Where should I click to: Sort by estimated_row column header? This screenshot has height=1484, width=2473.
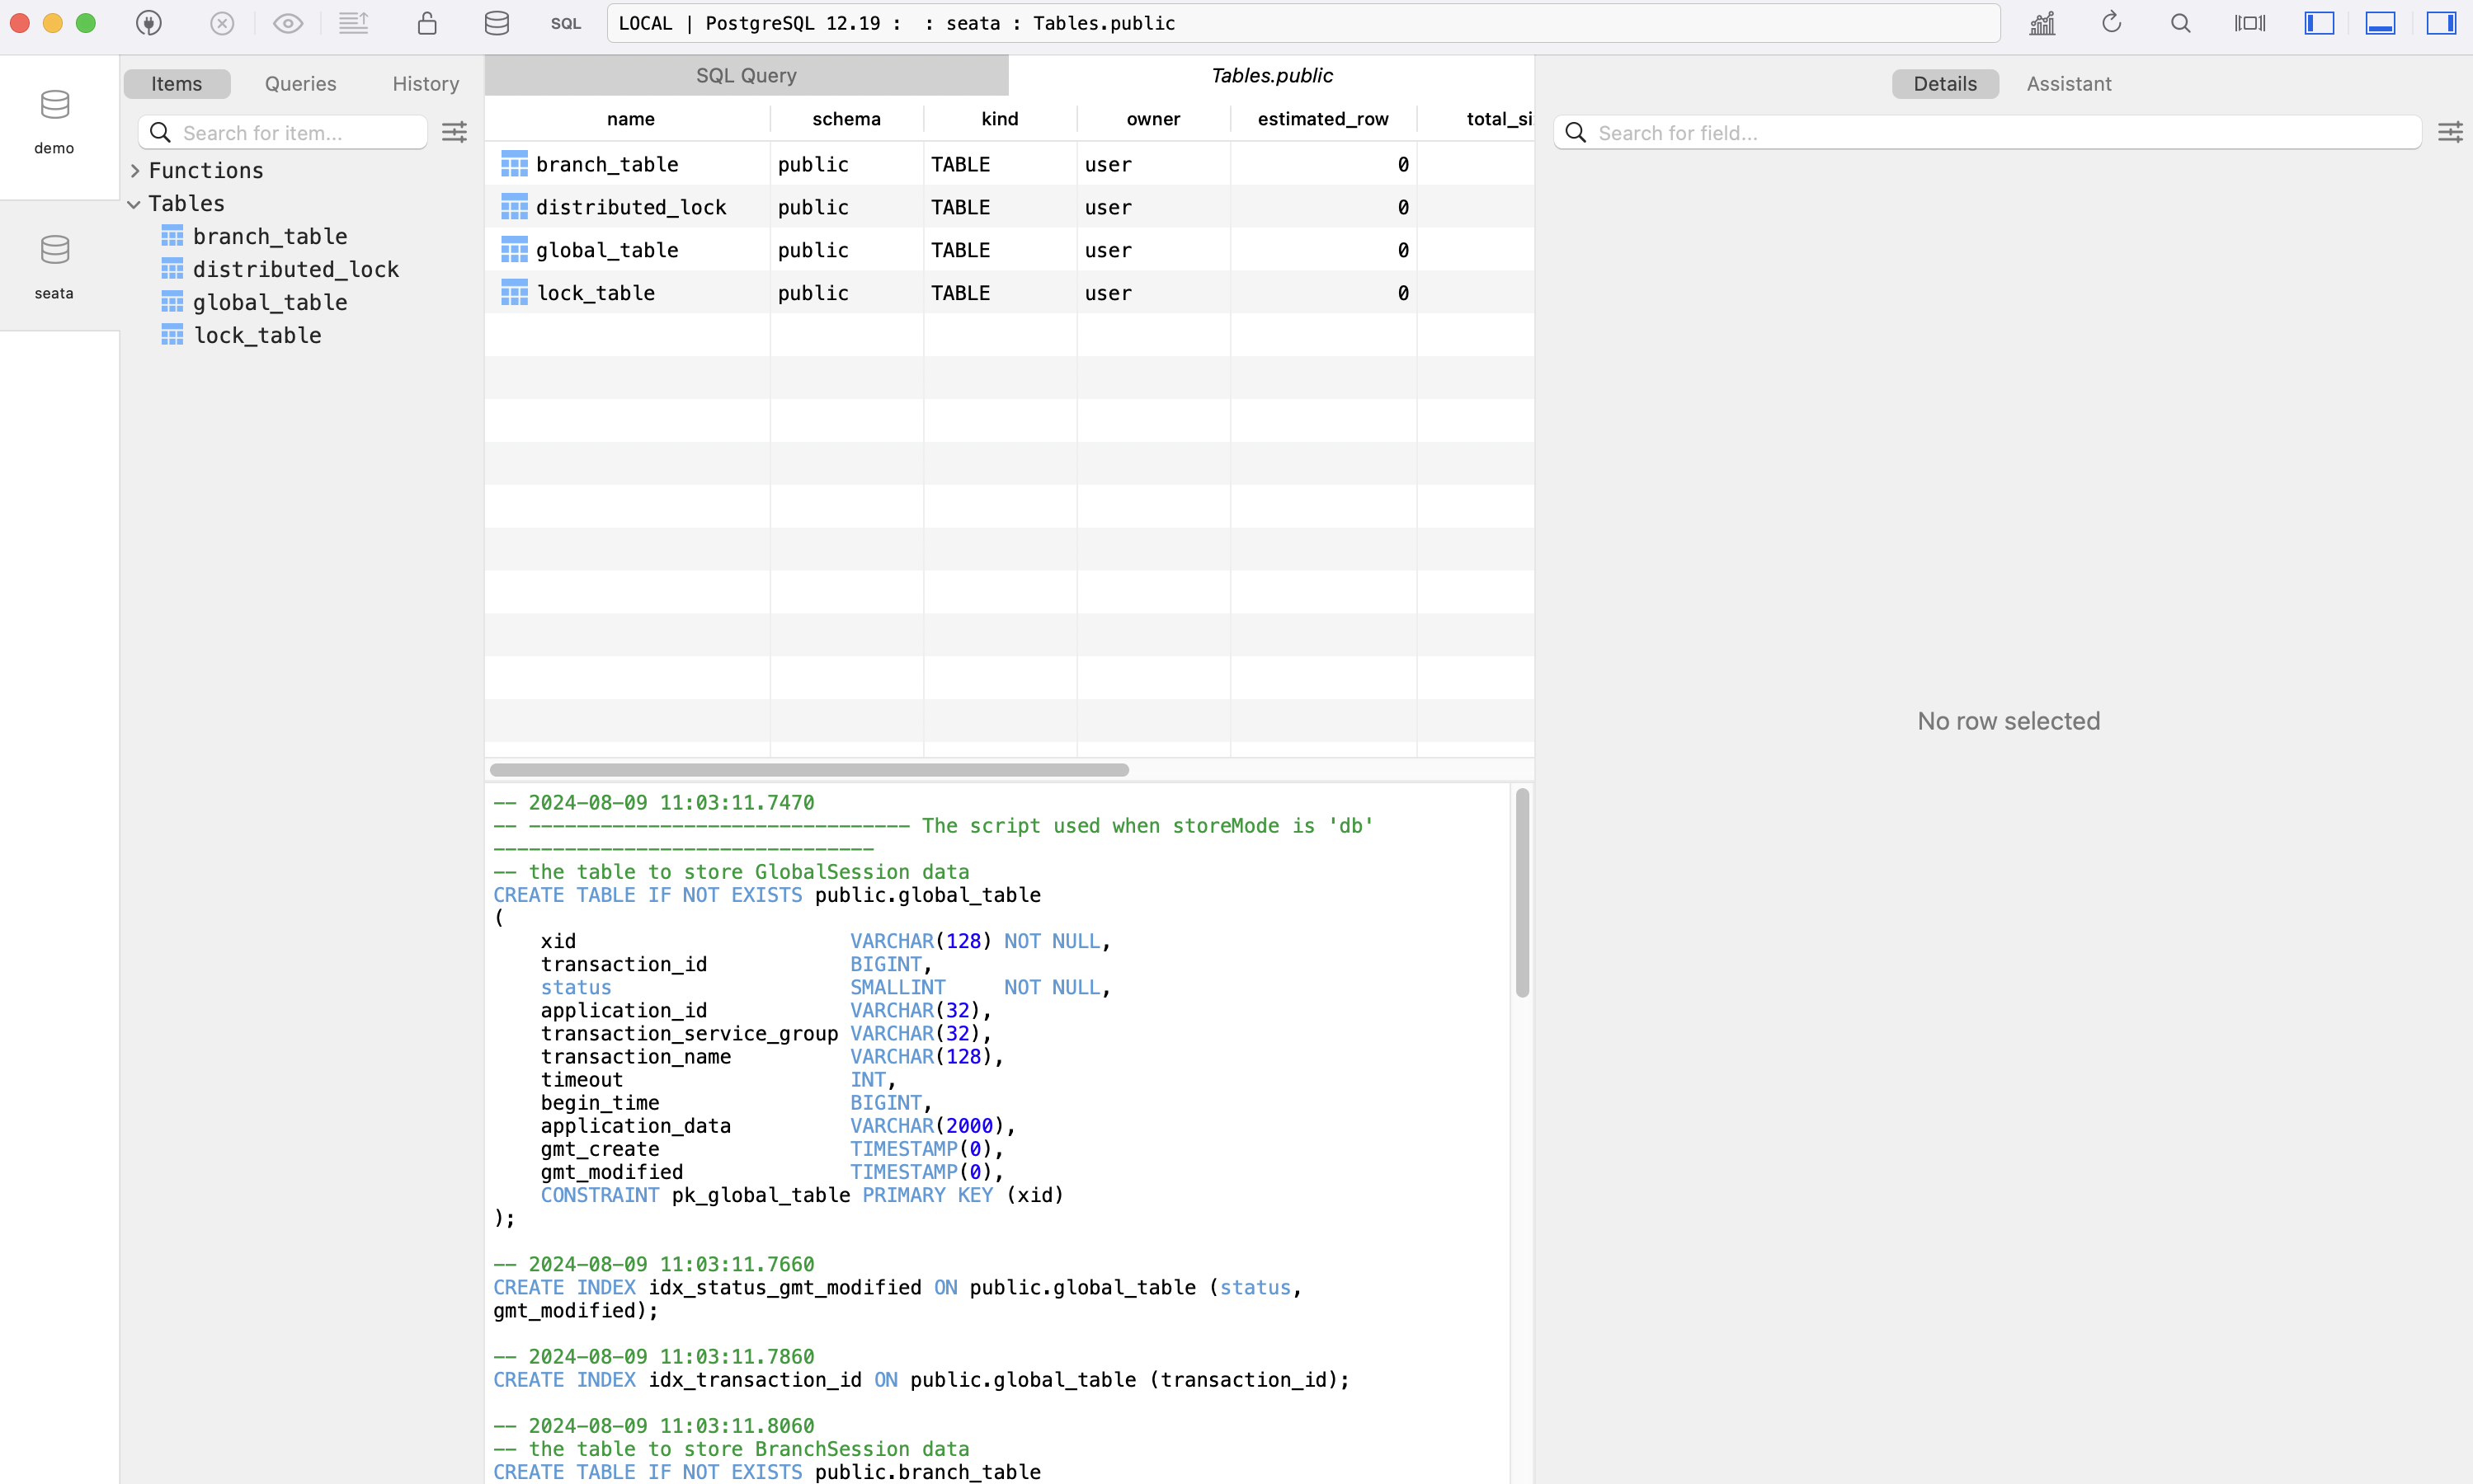point(1322,119)
